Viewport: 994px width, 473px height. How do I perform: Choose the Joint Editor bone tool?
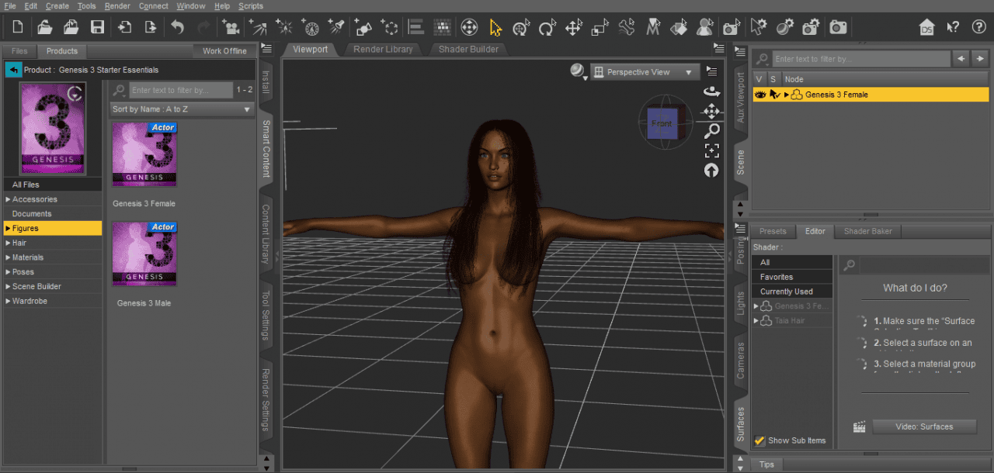(627, 27)
